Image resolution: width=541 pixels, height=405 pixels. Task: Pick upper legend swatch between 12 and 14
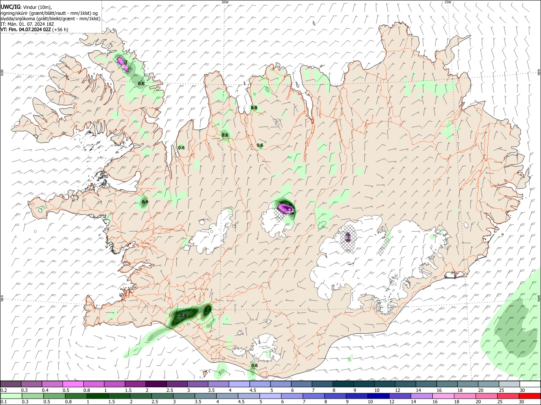click(x=405, y=384)
